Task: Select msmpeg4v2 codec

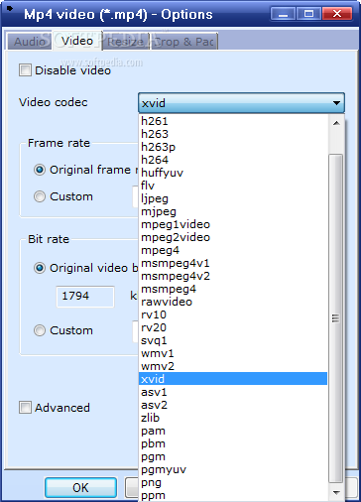Action: (233, 276)
